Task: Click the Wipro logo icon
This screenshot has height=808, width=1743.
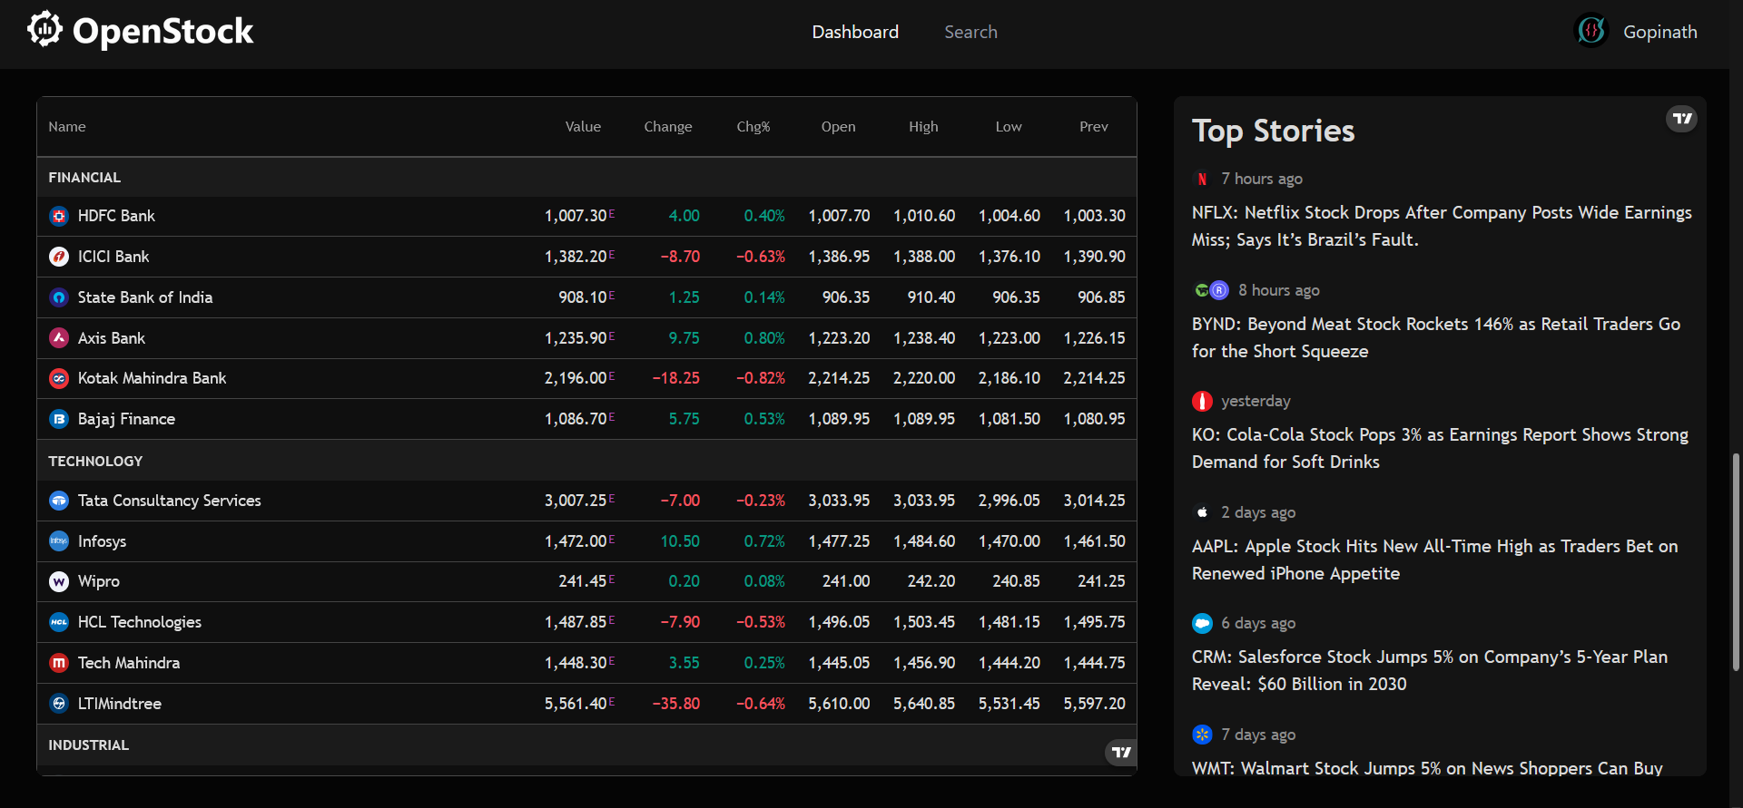Action: tap(59, 581)
